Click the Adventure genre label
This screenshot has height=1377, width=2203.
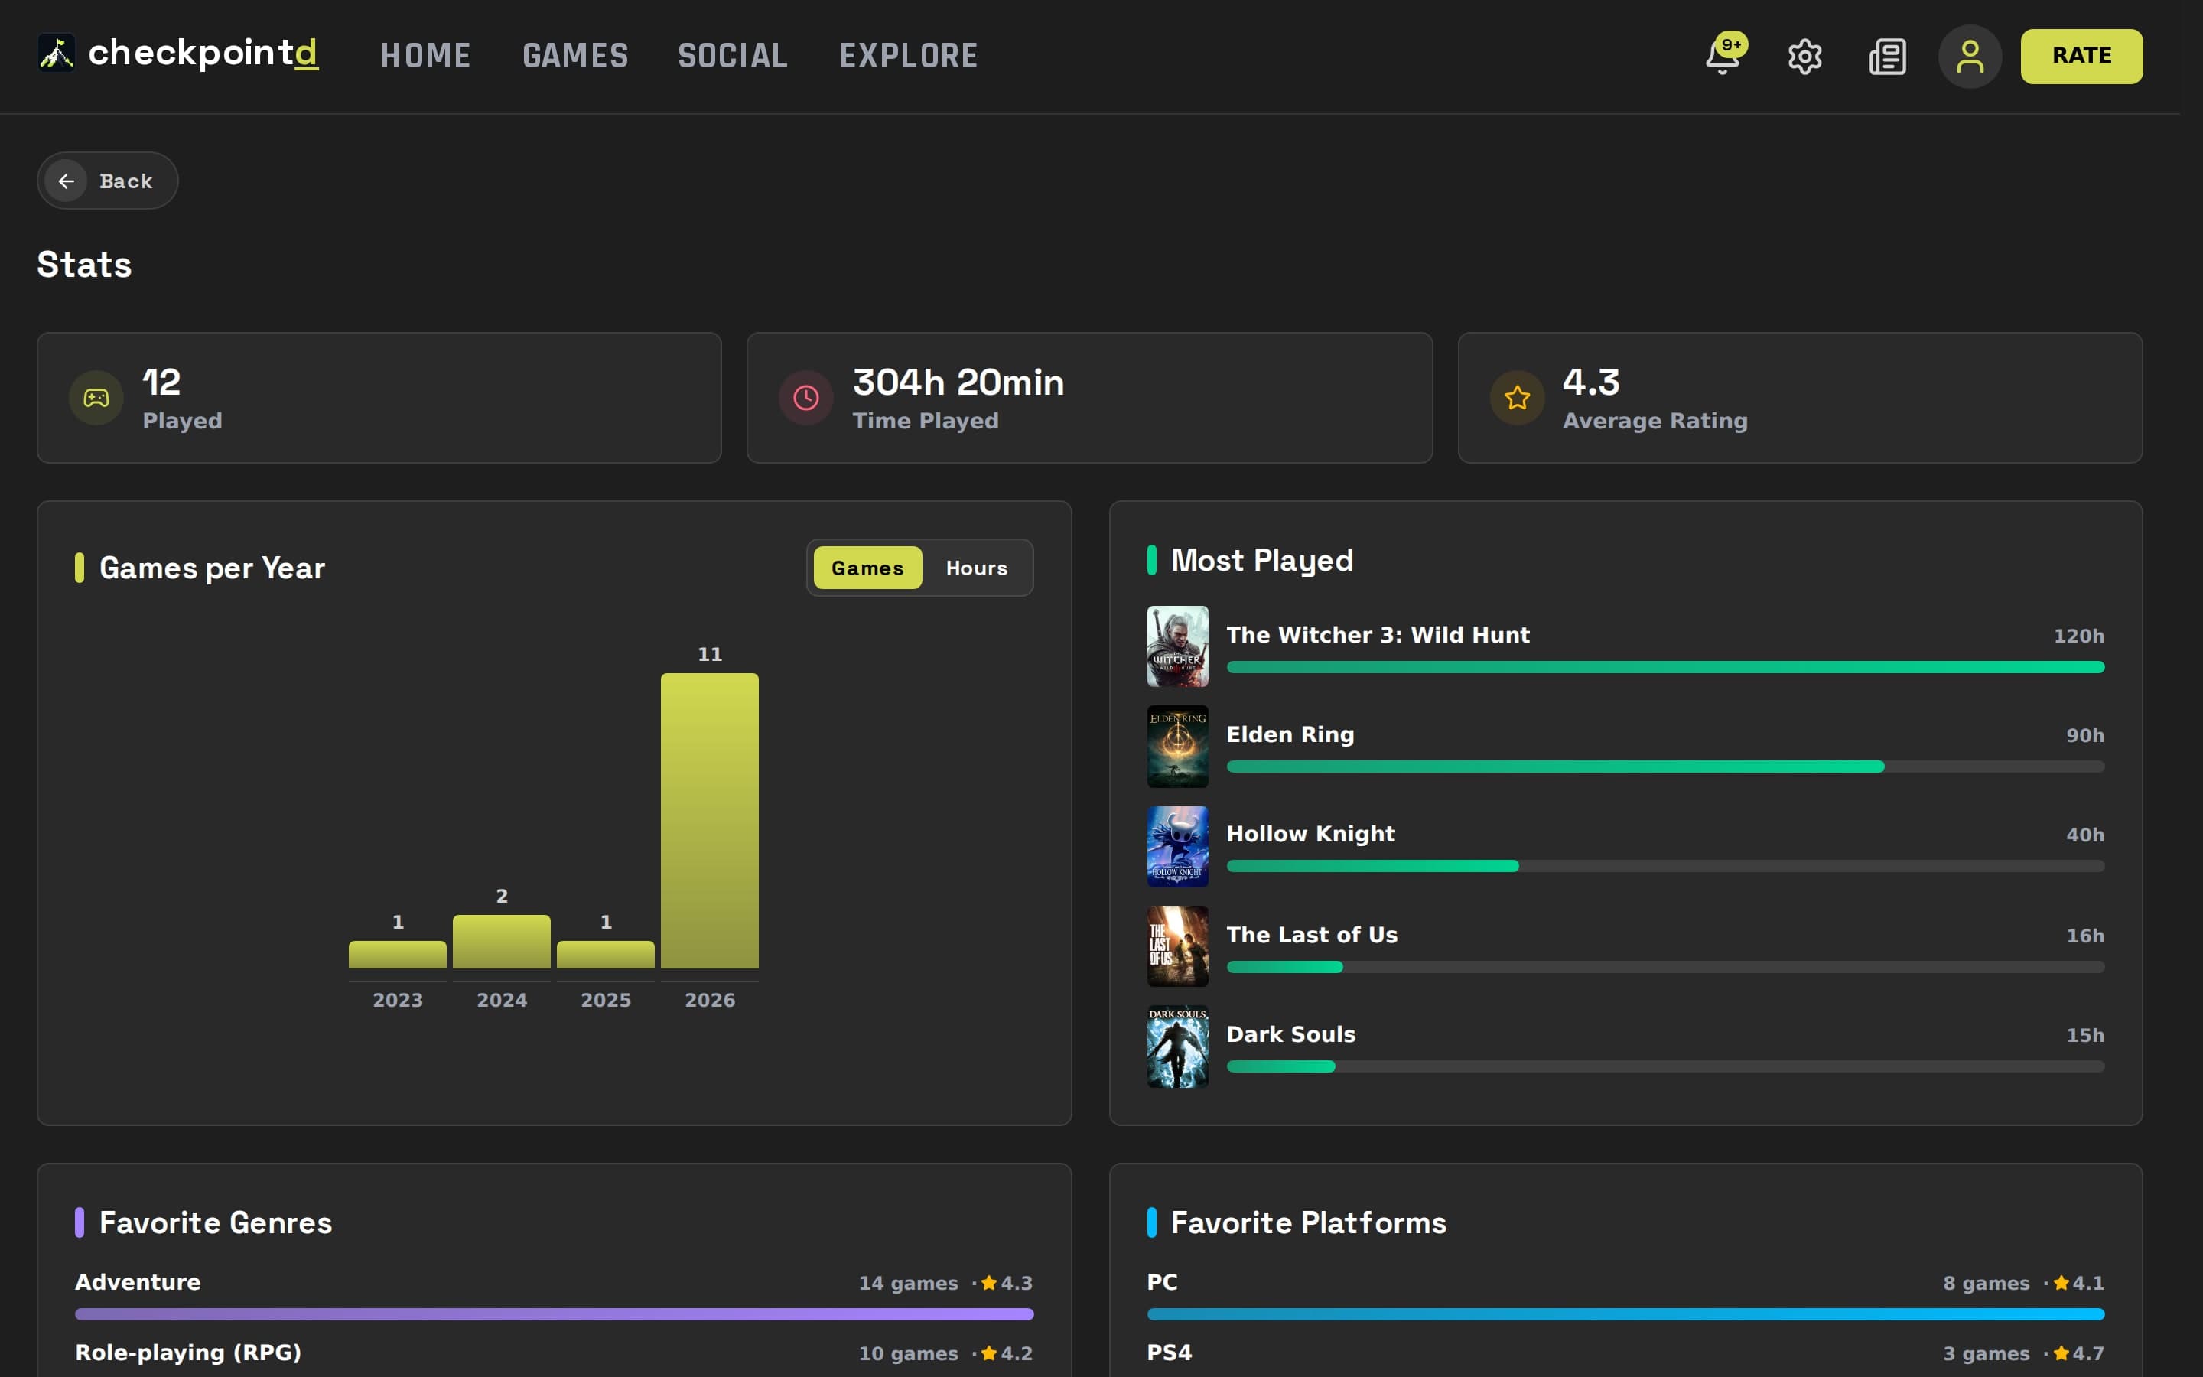point(138,1282)
